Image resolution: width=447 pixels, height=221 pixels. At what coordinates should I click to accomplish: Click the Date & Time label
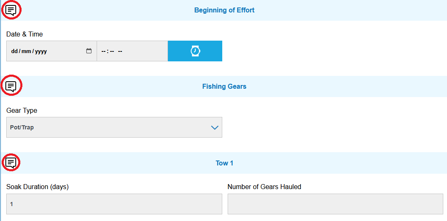(24, 34)
